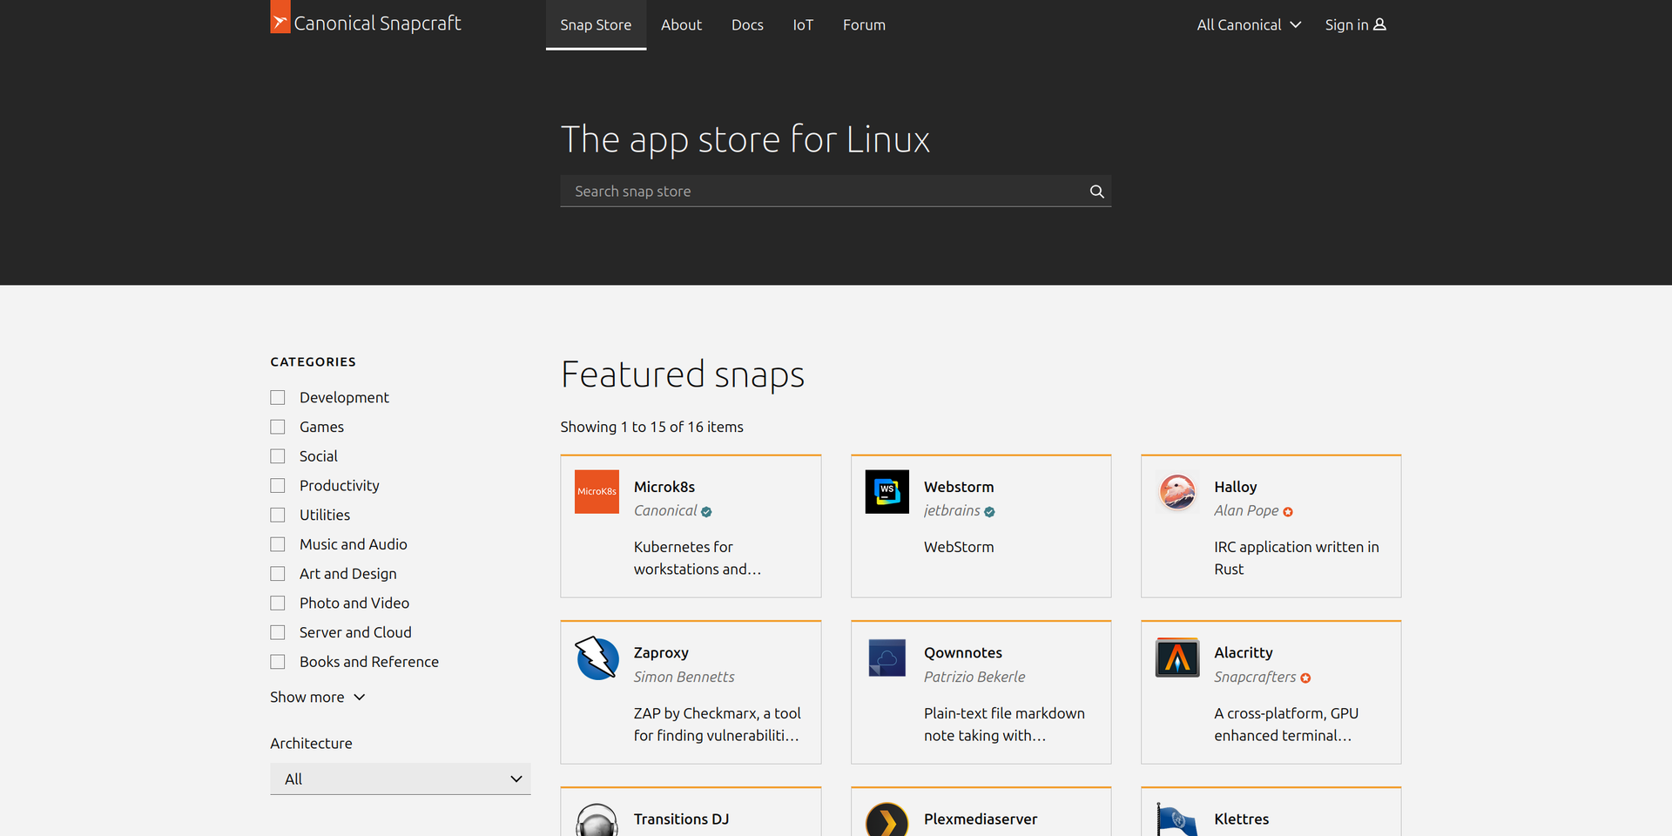Expand the All Canonical dropdown
This screenshot has width=1672, height=836.
click(1249, 24)
